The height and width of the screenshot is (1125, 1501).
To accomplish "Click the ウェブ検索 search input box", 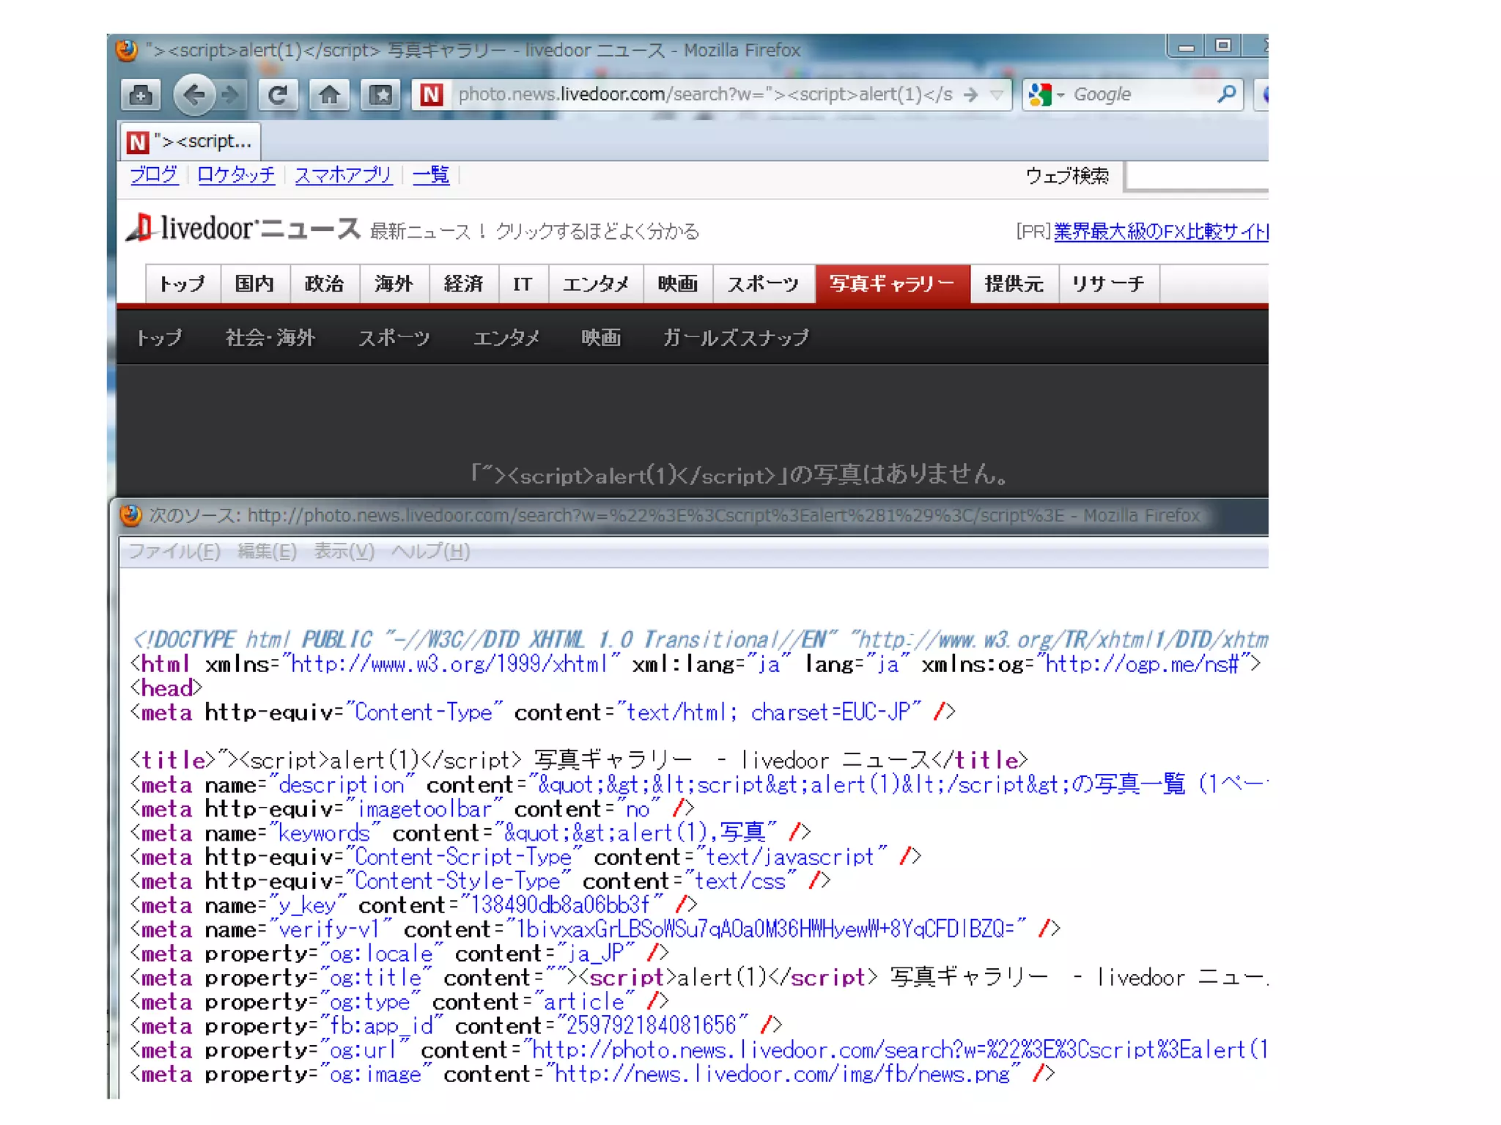I will point(1197,177).
